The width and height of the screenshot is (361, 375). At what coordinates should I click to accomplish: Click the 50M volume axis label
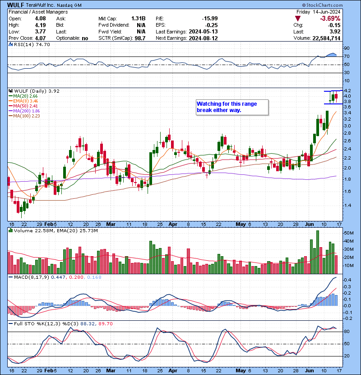coord(348,233)
